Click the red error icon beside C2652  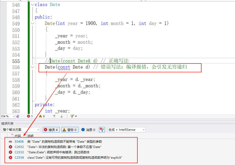click(x=10, y=147)
